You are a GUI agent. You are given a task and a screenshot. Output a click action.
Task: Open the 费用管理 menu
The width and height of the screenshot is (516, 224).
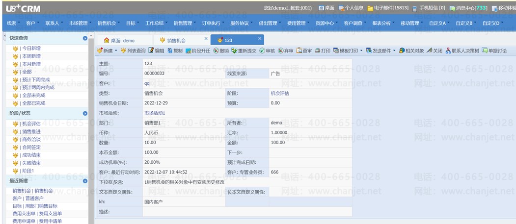[x=298, y=24]
